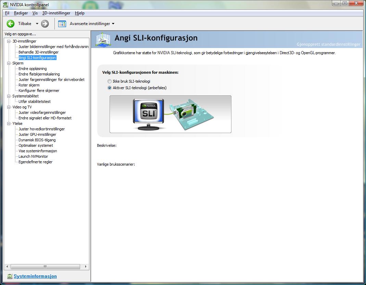The height and width of the screenshot is (285, 366).
Task: Open the Hjelp menu
Action: click(x=79, y=13)
